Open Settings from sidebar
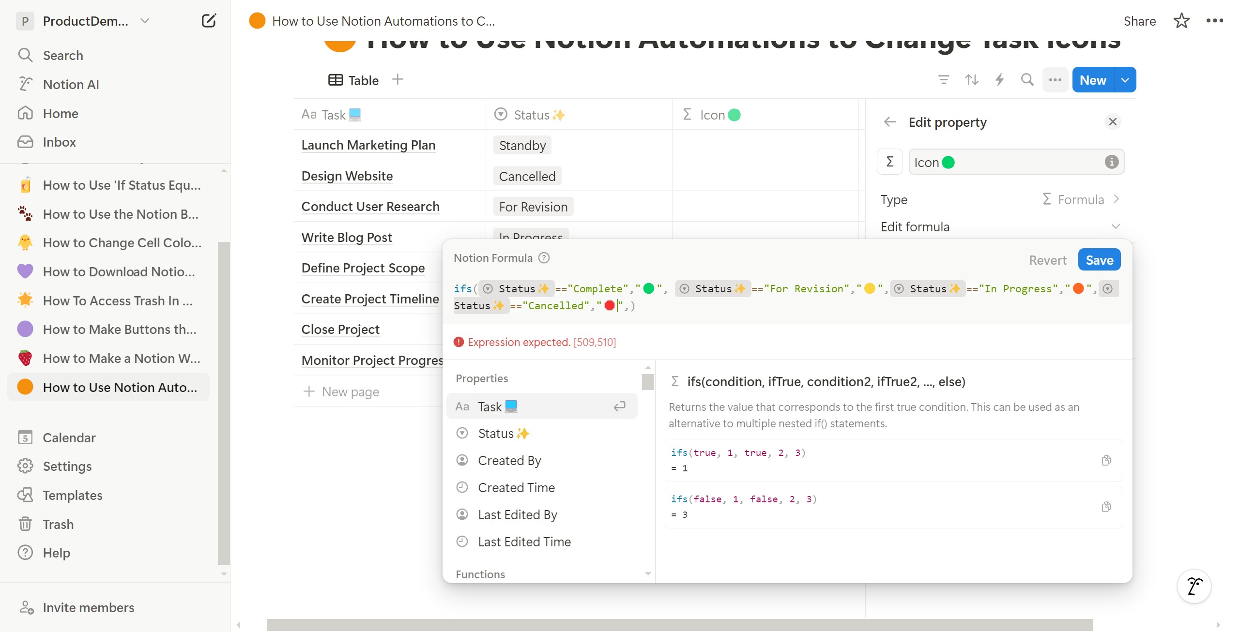The height and width of the screenshot is (632, 1240). tap(67, 466)
